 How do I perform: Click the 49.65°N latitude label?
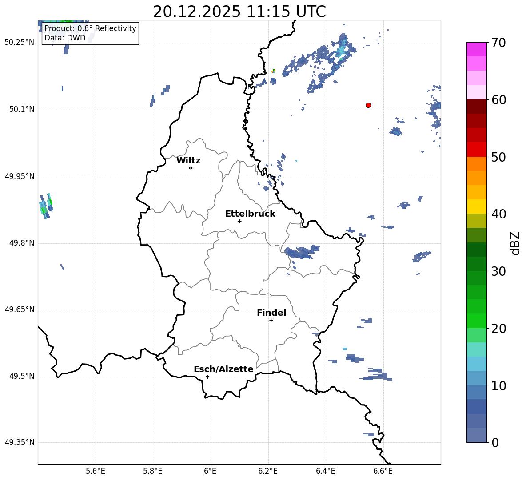point(20,309)
